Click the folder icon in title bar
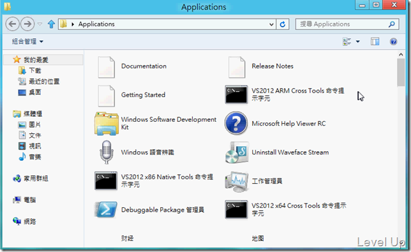Screen dimensions: 411x252 8,6
